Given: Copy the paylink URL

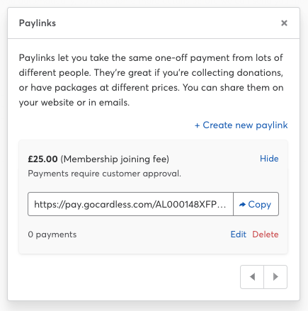Looking at the screenshot, I should tap(256, 204).
